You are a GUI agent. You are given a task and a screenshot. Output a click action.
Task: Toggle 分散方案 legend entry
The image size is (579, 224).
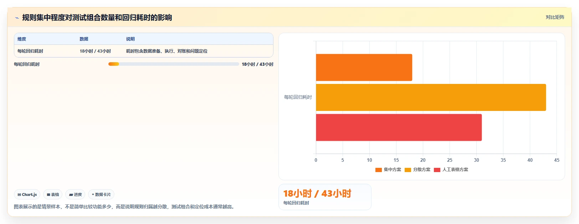coord(417,170)
